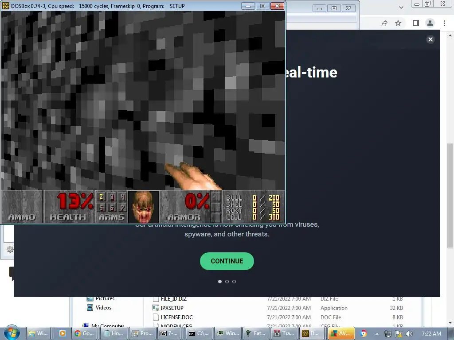The height and width of the screenshot is (340, 454).
Task: Open the volume speaker tray icon
Action: tap(409, 334)
